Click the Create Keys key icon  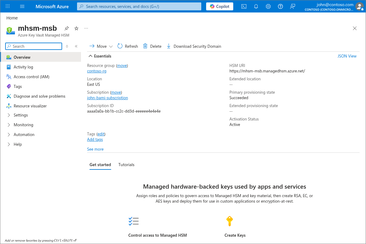(230, 221)
